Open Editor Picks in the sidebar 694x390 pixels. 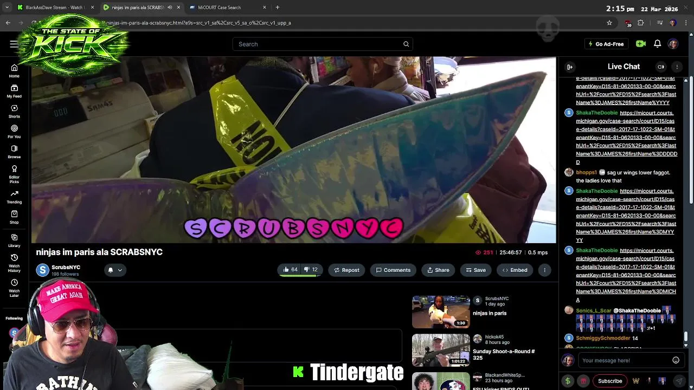[x=14, y=174]
